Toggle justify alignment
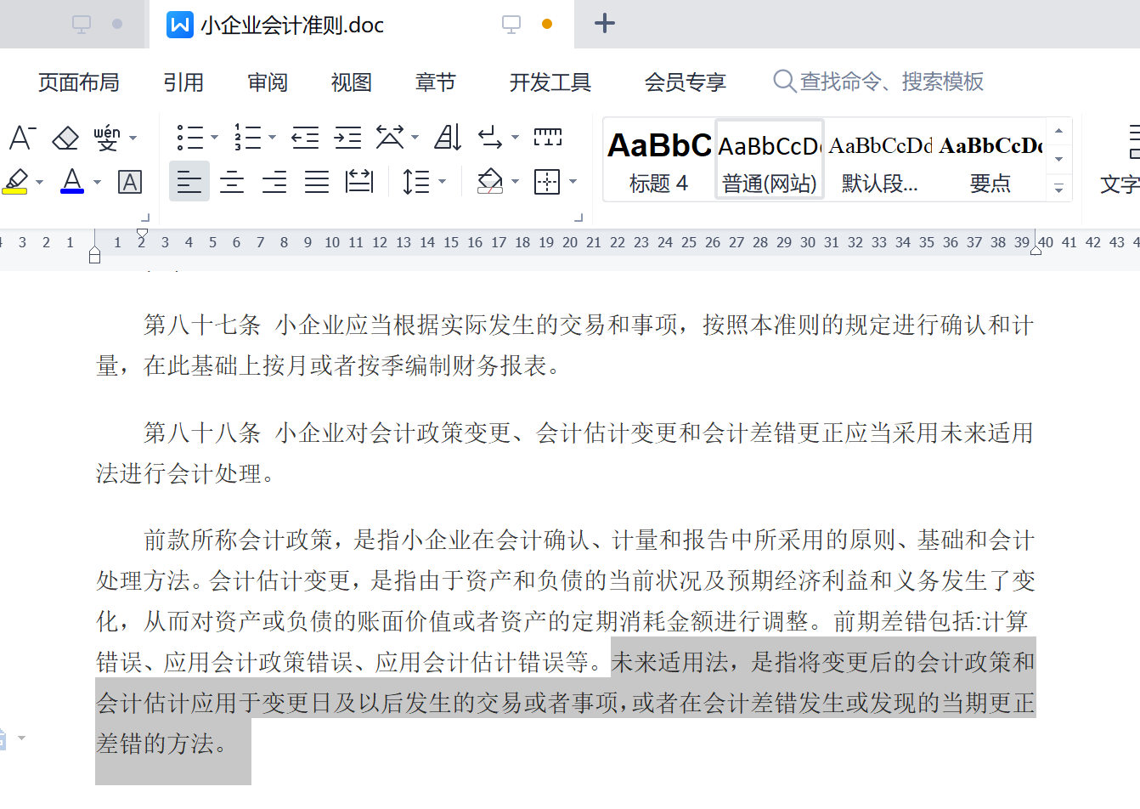 pos(317,182)
